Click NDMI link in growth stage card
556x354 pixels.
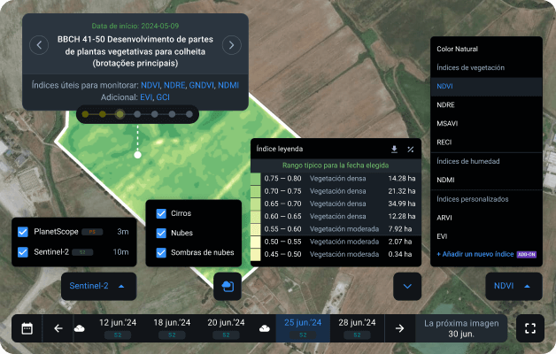pyautogui.click(x=228, y=85)
